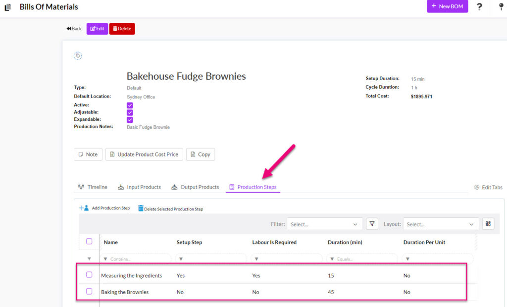The width and height of the screenshot is (507, 307).
Task: Click the Bills Of Materials document icon
Action: point(7,7)
